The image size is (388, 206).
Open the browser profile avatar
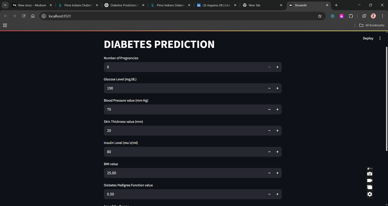(x=373, y=16)
